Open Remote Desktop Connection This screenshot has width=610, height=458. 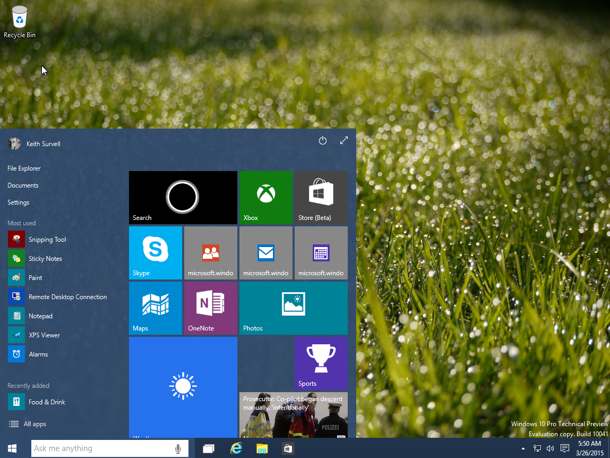(57, 297)
